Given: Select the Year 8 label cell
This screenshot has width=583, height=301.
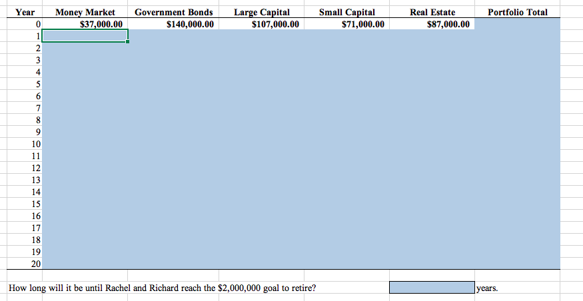Looking at the screenshot, I should coord(25,120).
